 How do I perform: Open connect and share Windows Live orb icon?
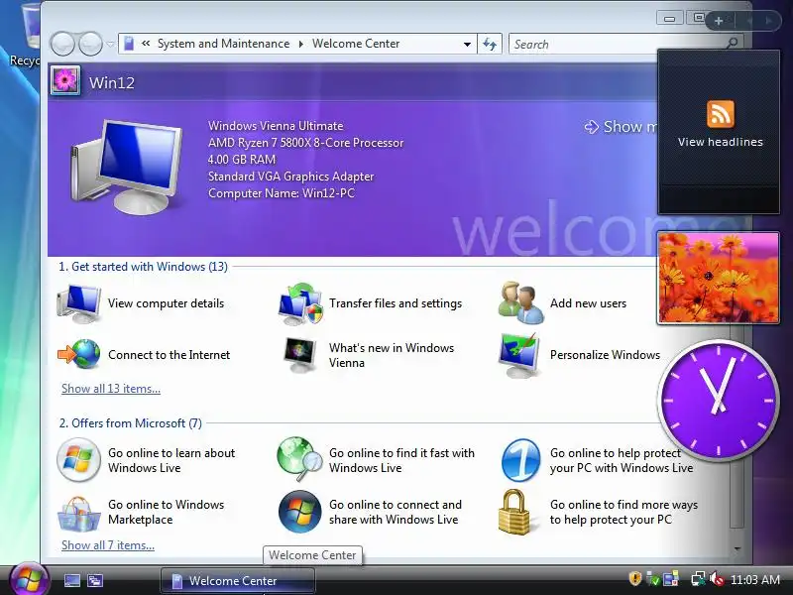click(300, 512)
